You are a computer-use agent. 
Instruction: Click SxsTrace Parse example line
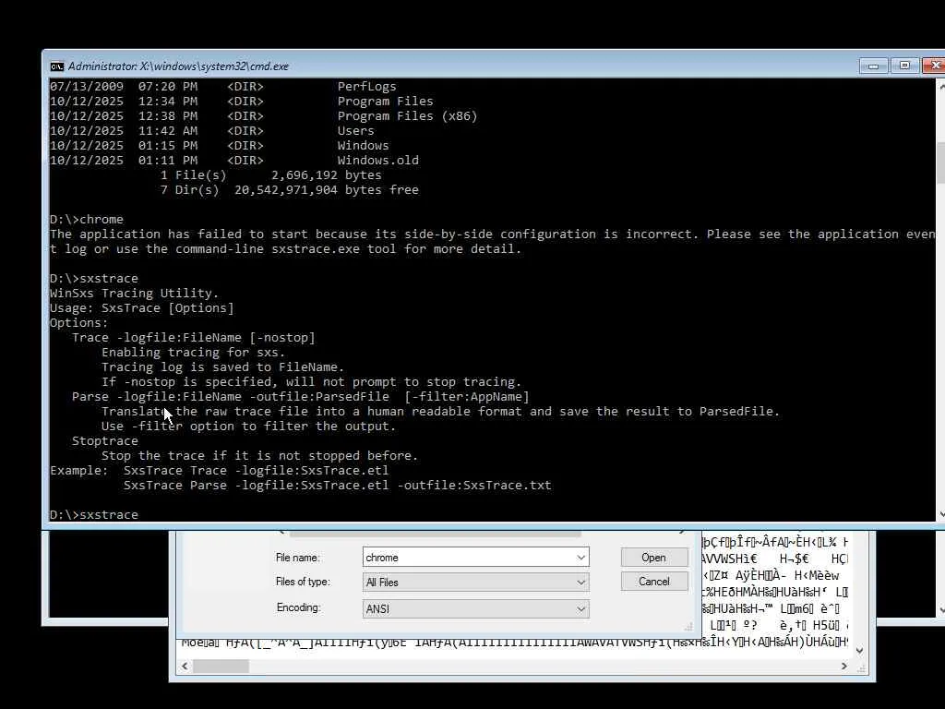(338, 486)
